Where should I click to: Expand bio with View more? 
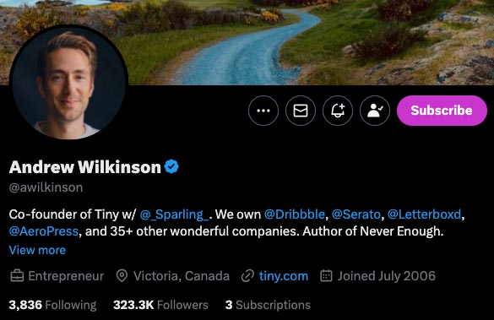37,250
